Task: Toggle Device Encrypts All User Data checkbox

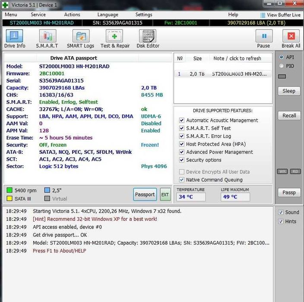Action: click(181, 172)
